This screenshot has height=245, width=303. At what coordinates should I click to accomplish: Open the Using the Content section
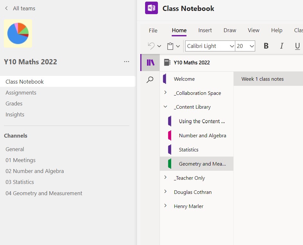(x=196, y=121)
